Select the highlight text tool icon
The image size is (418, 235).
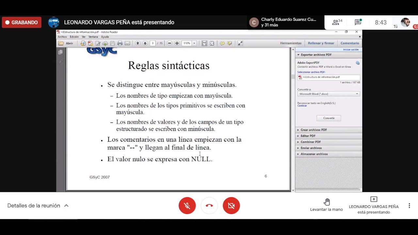click(230, 43)
